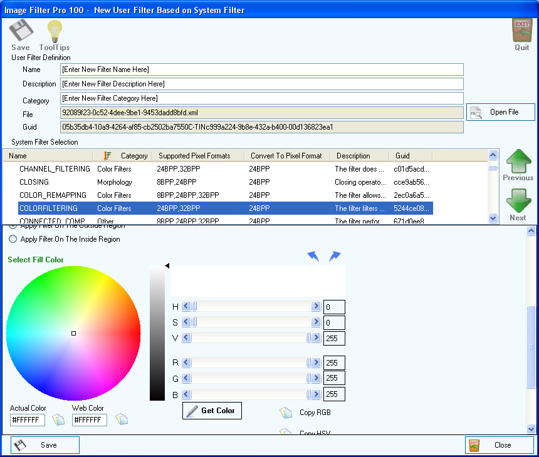
Task: Click the S value box
Action: [x=334, y=323]
